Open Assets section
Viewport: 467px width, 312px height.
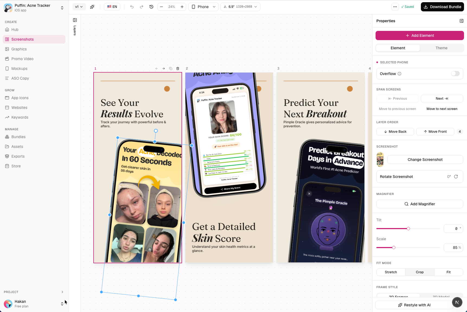(34, 147)
